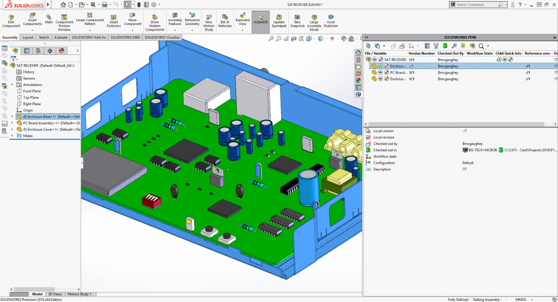The image size is (558, 302).
Task: Open the ConfigurationManager tab icon
Action: coord(38,51)
